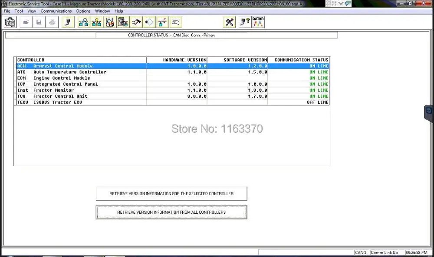Click the hand toolbar icon
Viewport: 434px width, 257px height.
(176, 22)
